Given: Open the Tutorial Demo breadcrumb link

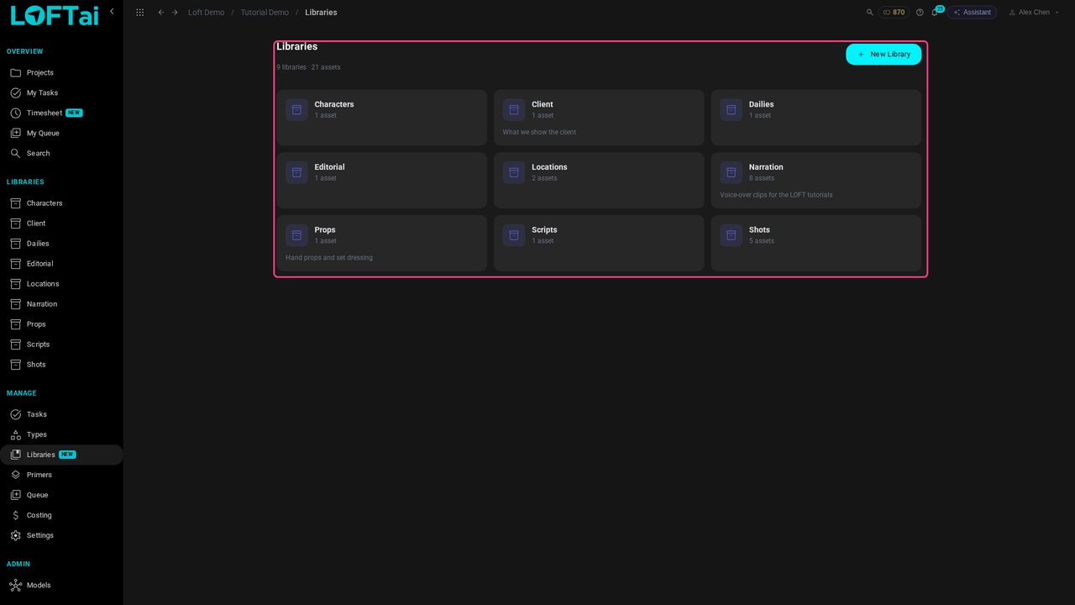Looking at the screenshot, I should point(265,13).
